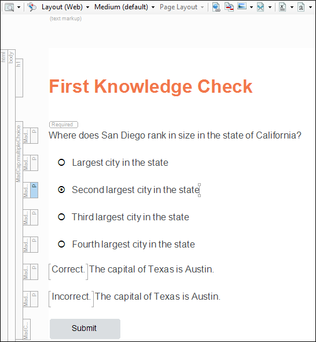Screen dimensions: 316x342
Task: Select 'Largest city in the state' radio button
Action: point(61,162)
